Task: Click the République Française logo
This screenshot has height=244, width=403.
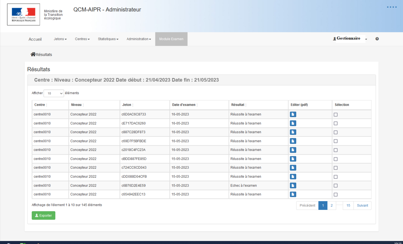Action: (x=24, y=14)
